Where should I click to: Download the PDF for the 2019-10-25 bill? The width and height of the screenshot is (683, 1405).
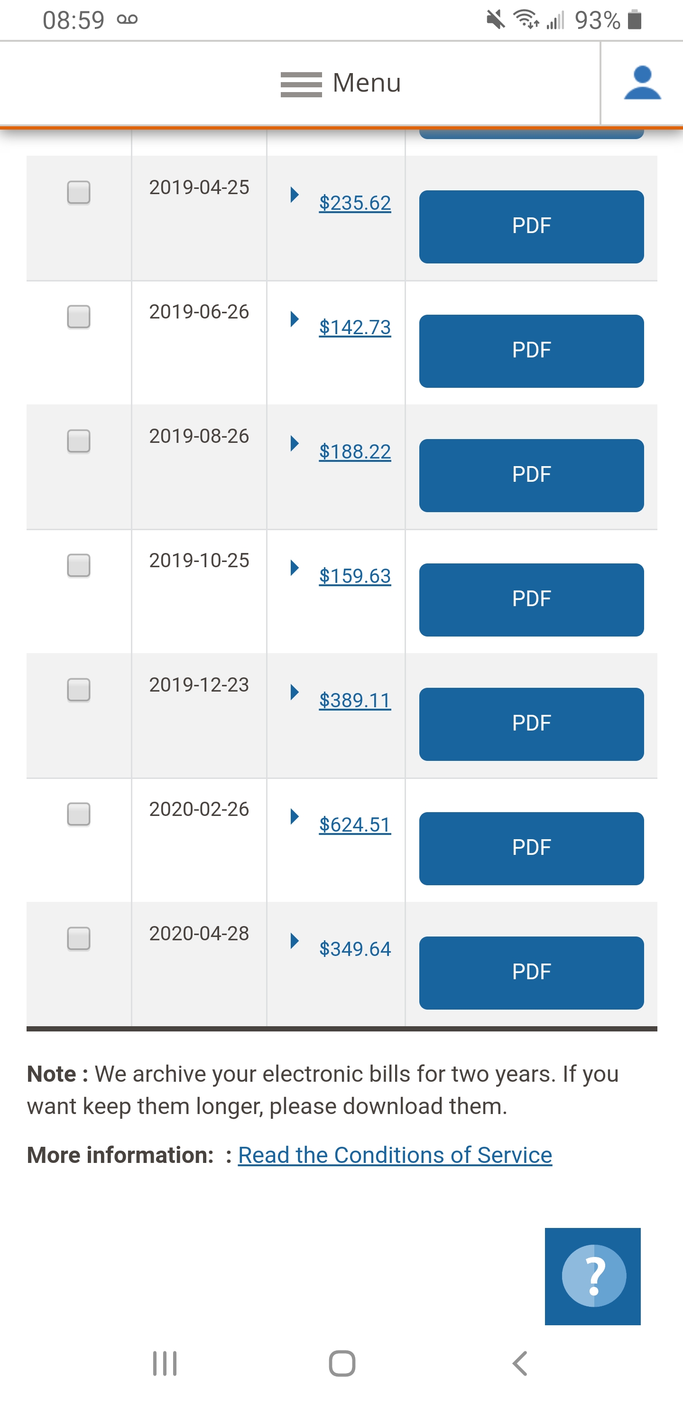pyautogui.click(x=531, y=599)
